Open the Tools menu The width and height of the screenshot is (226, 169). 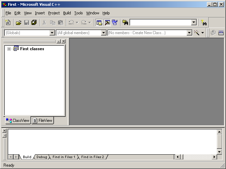(x=79, y=13)
